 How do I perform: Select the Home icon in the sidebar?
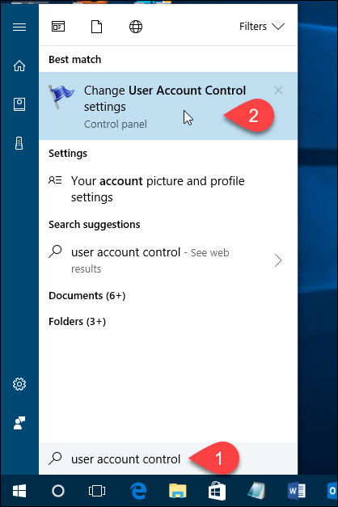[19, 65]
